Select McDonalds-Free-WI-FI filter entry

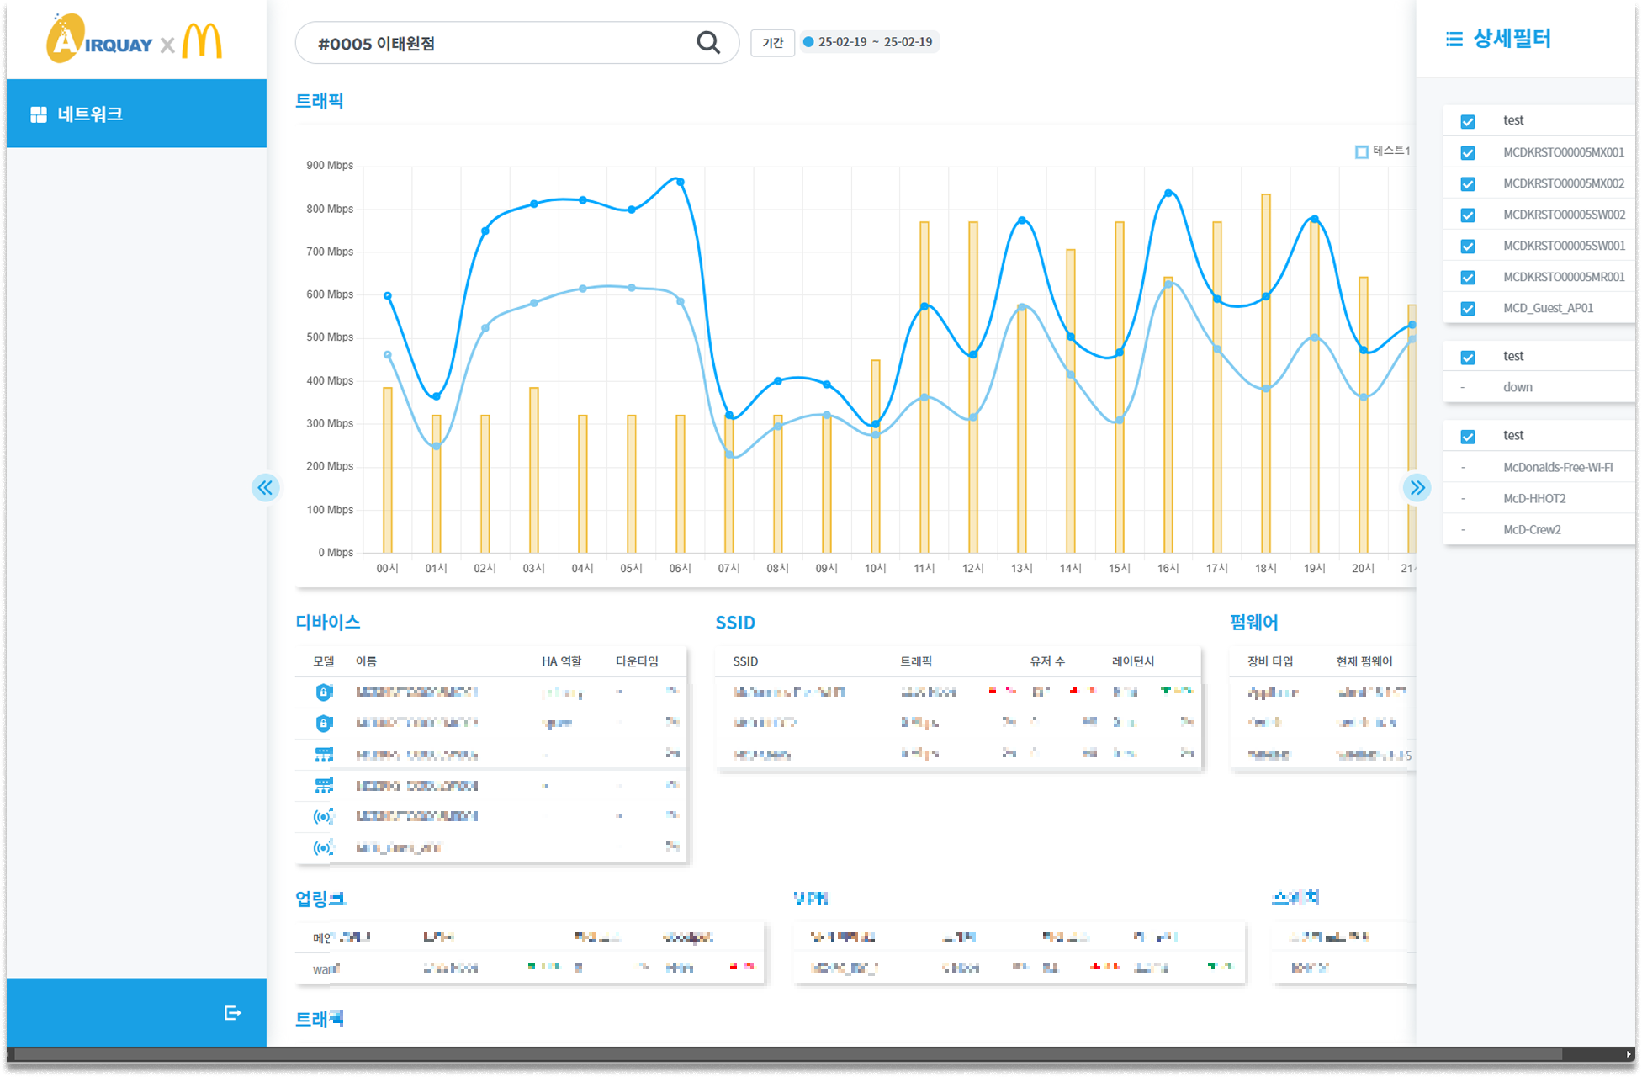pyautogui.click(x=1557, y=467)
